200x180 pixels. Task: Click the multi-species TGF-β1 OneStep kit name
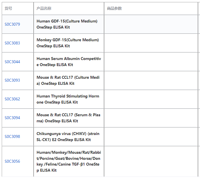tap(69, 161)
